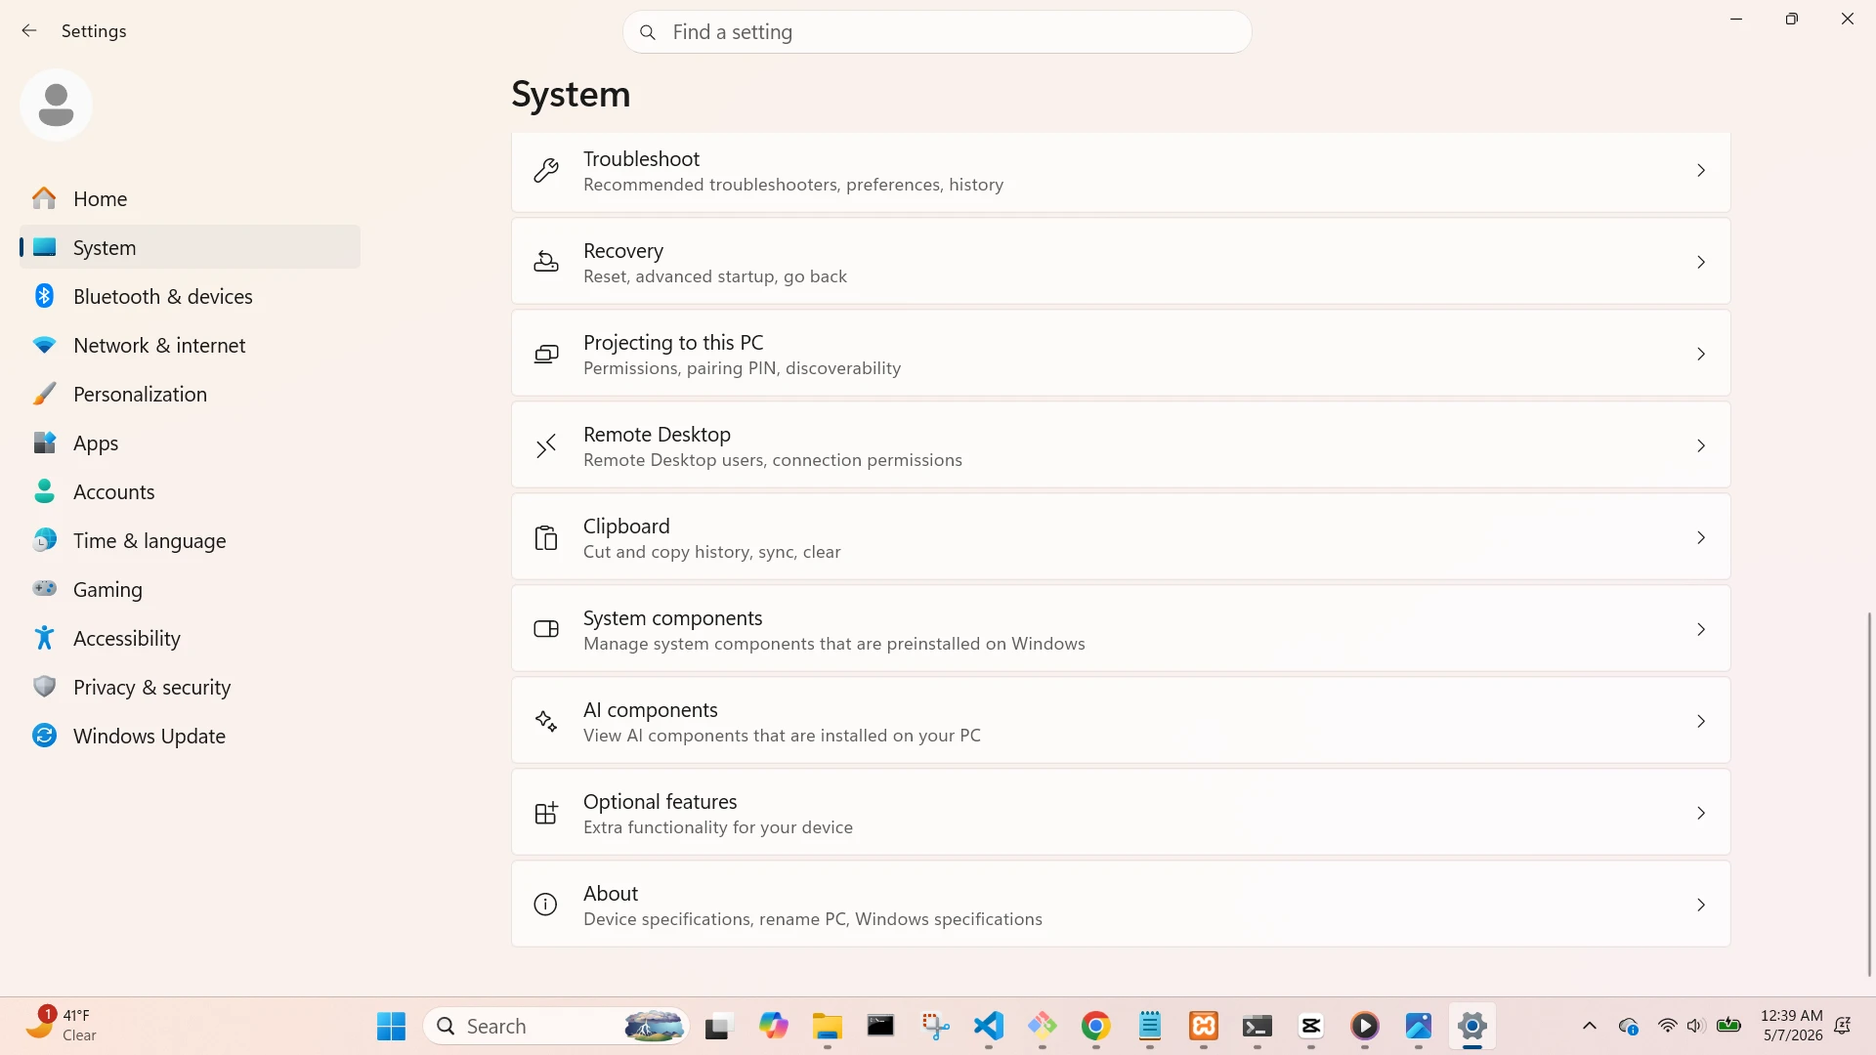Click the Troubleshoot wrench icon
Image resolution: width=1876 pixels, height=1055 pixels.
click(546, 171)
